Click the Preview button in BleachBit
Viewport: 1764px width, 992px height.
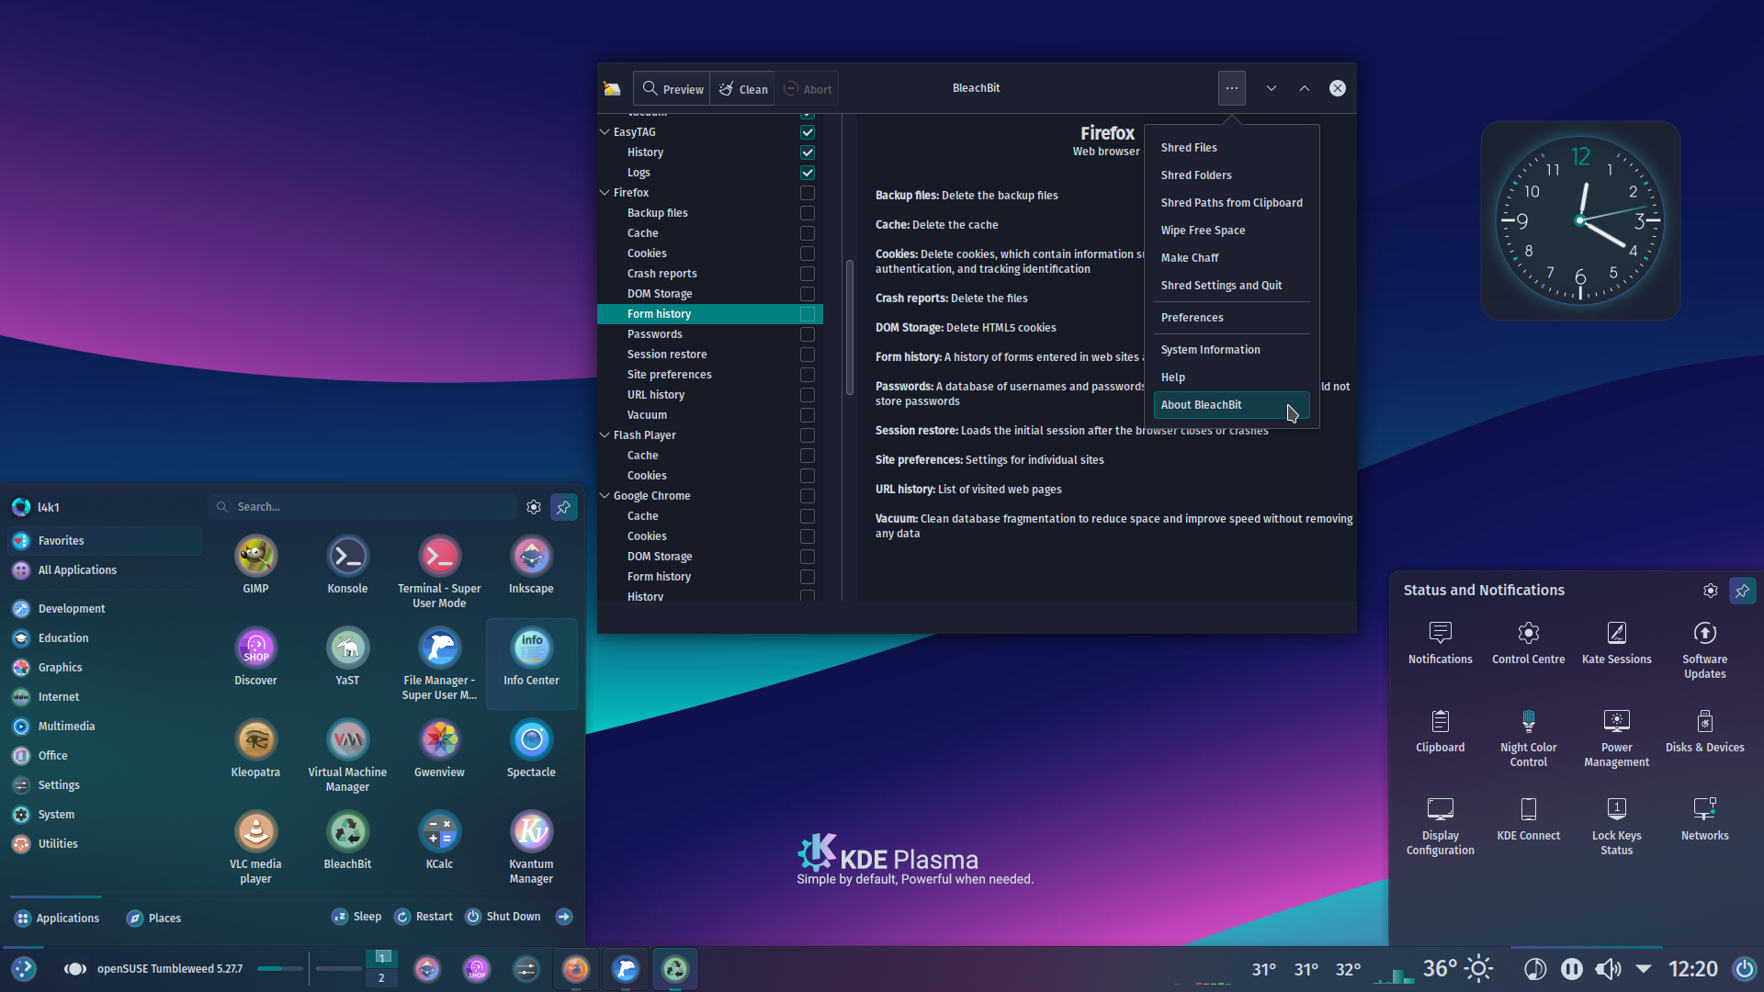pos(672,89)
